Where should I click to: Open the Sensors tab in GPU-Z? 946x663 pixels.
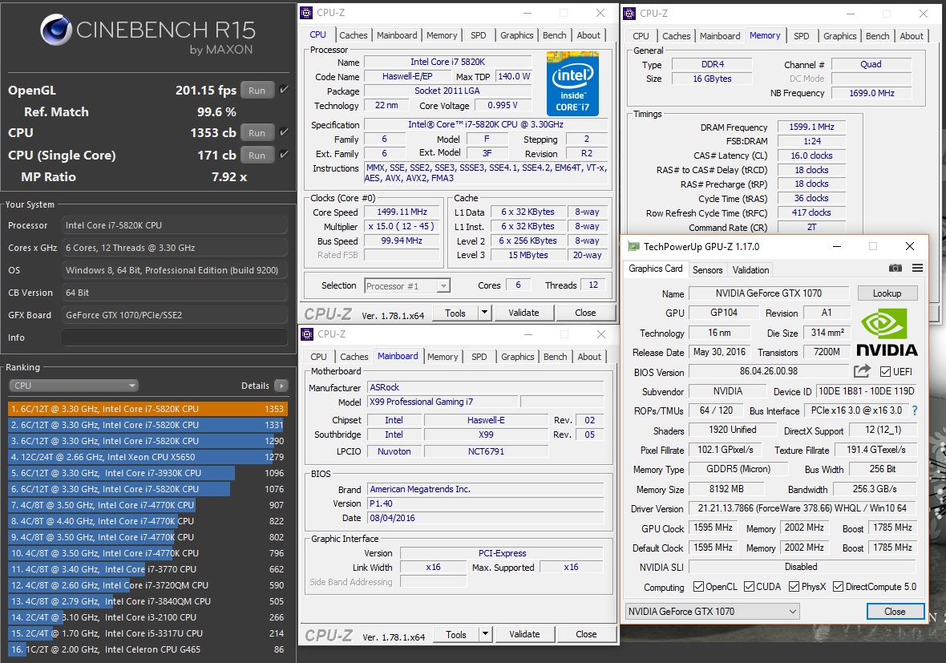(707, 269)
